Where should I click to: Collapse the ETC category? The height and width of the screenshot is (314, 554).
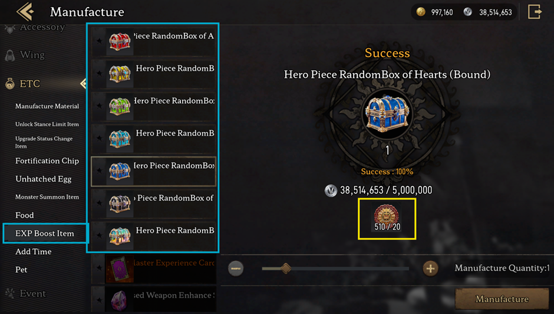coord(83,83)
